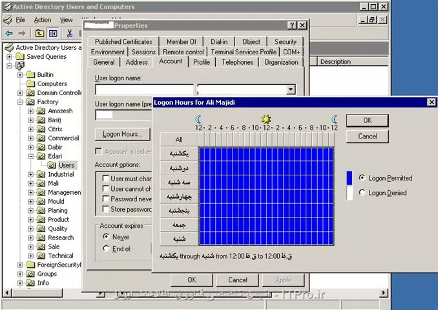Click the domain server icon in tree
This screenshot has height=310, width=438.
tap(19, 65)
